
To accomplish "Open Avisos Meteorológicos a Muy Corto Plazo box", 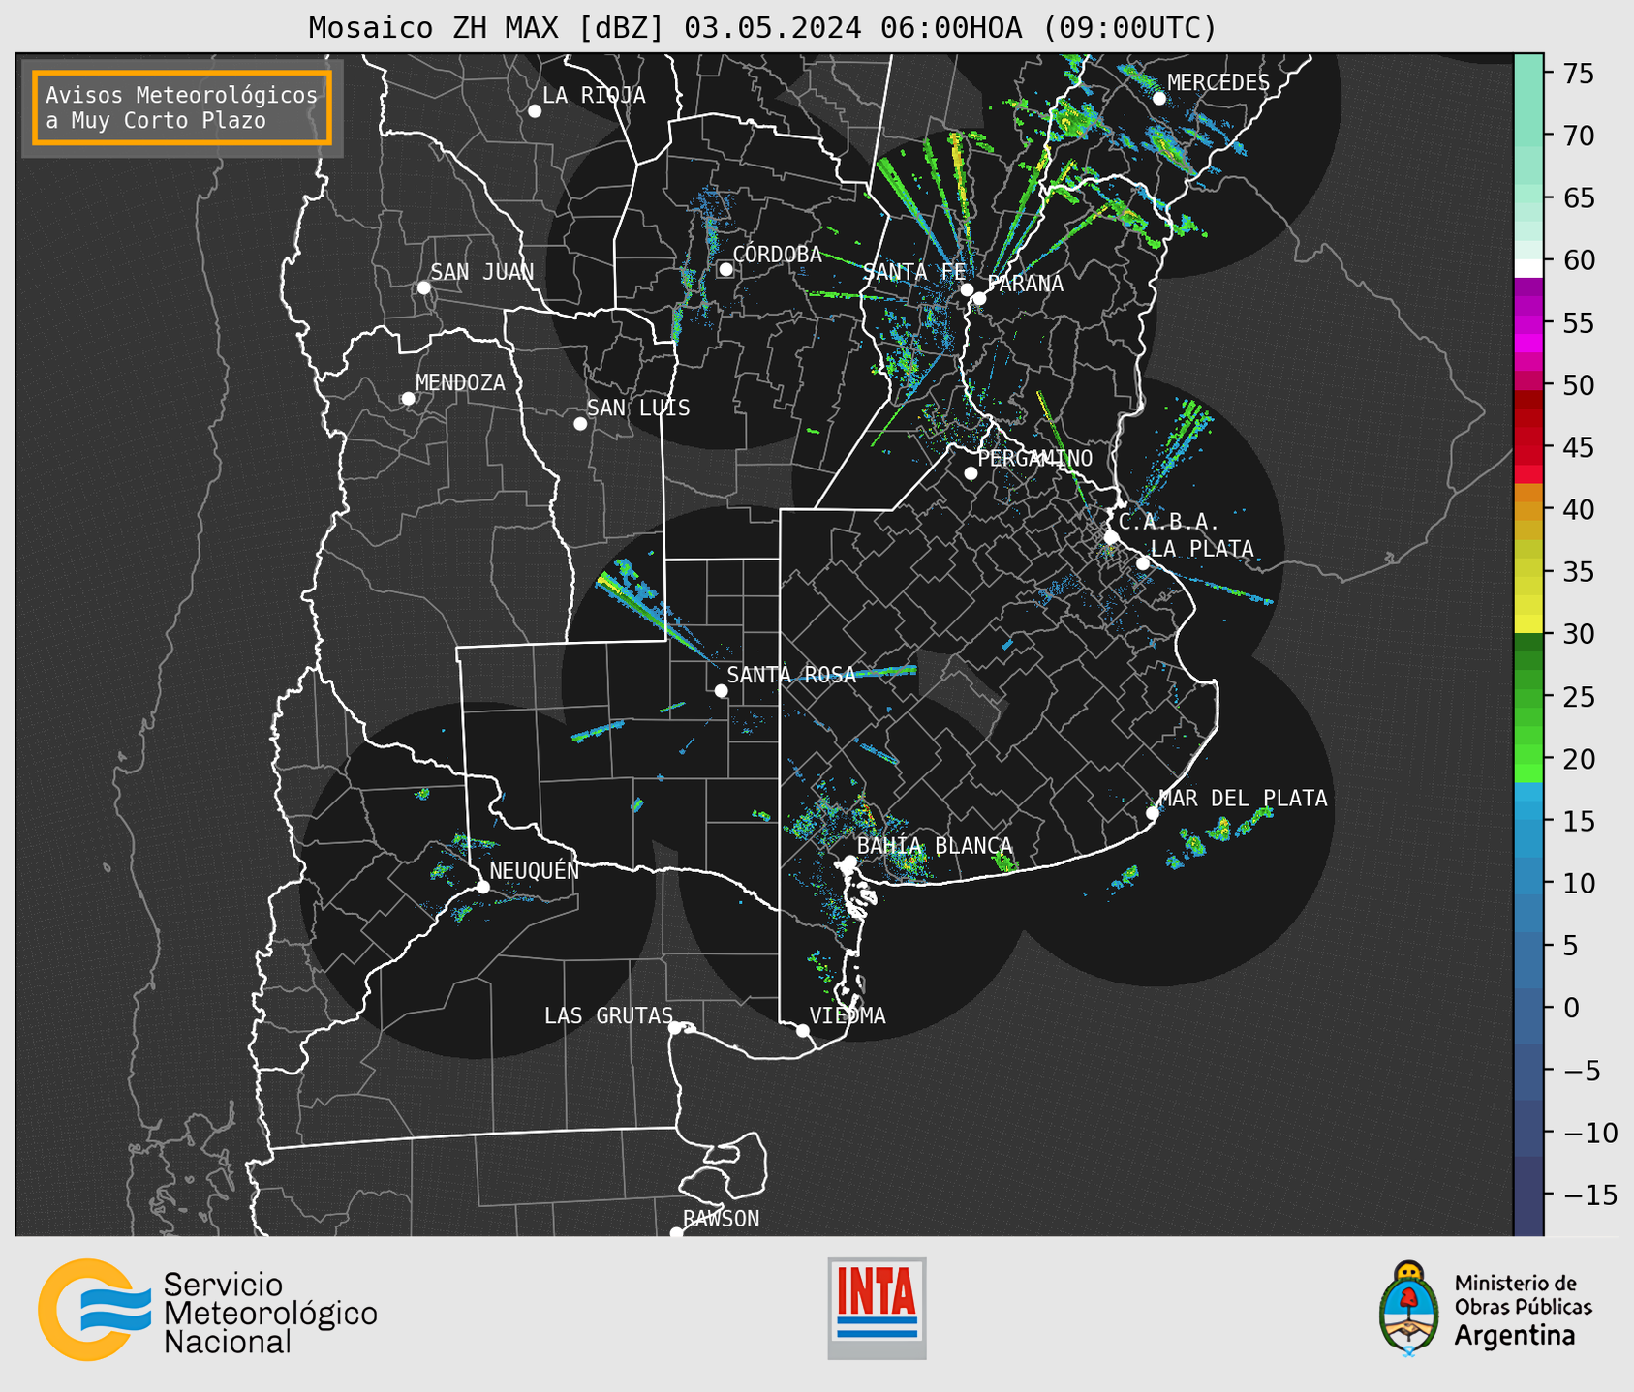I will tap(182, 107).
